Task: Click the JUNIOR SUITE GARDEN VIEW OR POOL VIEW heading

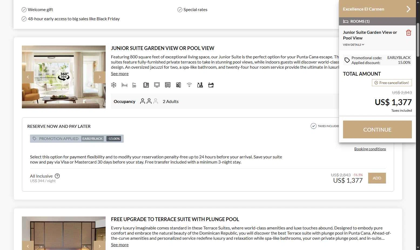Action: pyautogui.click(x=163, y=48)
